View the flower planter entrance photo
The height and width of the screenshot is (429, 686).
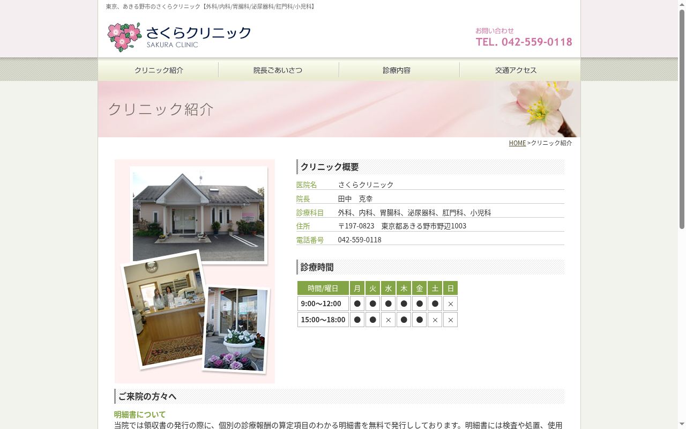pos(236,329)
